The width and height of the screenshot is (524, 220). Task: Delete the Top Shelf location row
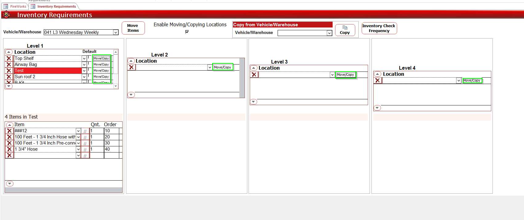pos(9,58)
